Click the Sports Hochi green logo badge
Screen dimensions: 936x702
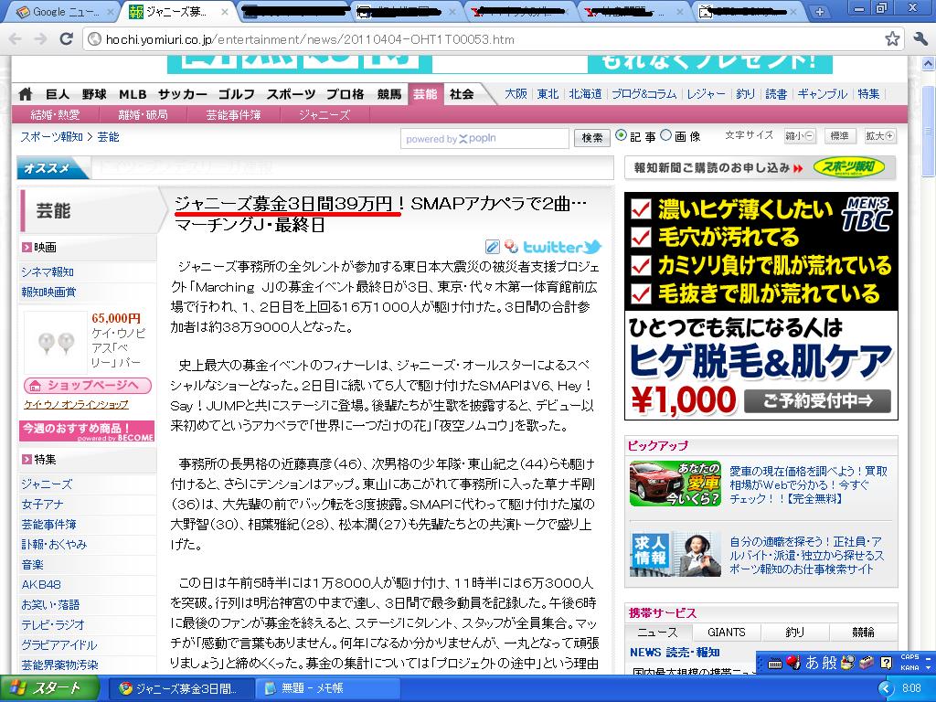[x=848, y=168]
